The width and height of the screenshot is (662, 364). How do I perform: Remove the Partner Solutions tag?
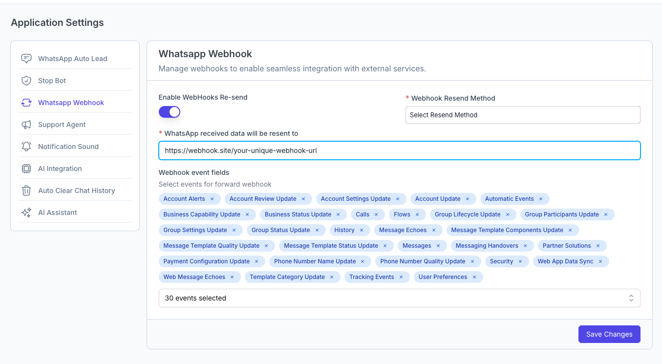tap(598, 246)
